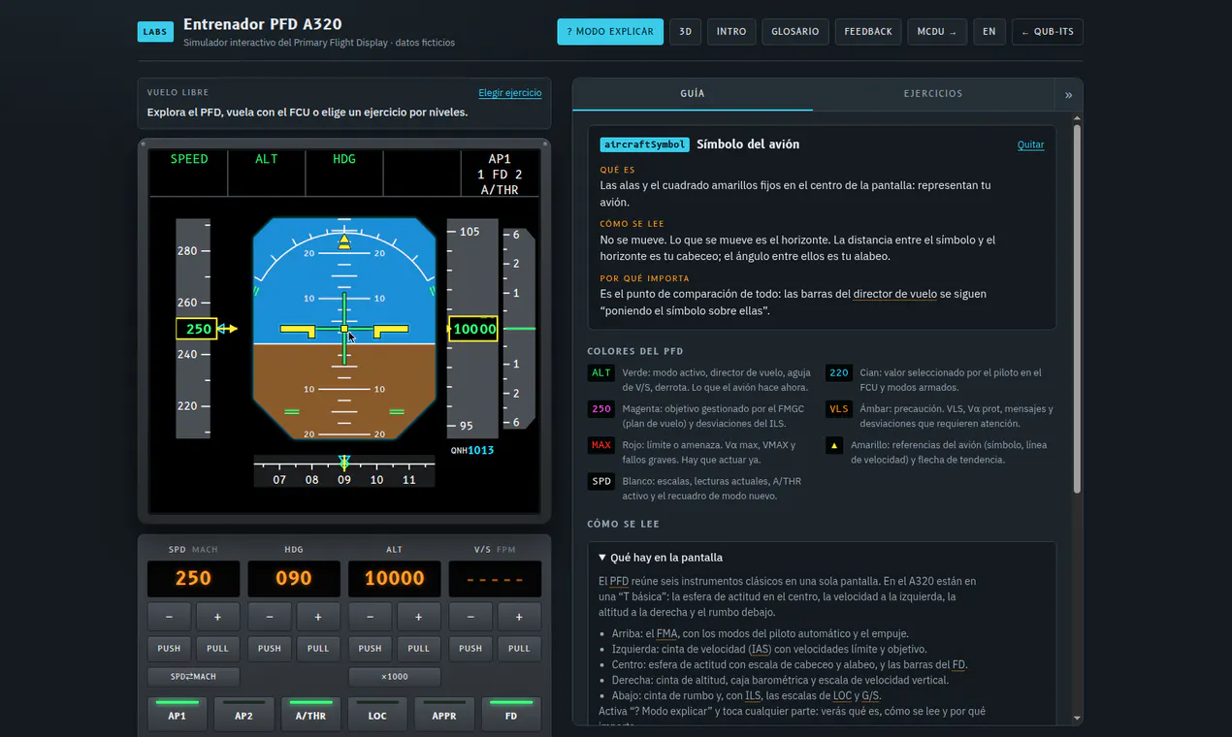1232x737 pixels.
Task: Click the yellow aircraft symbol on the PFD
Action: pyautogui.click(x=344, y=330)
